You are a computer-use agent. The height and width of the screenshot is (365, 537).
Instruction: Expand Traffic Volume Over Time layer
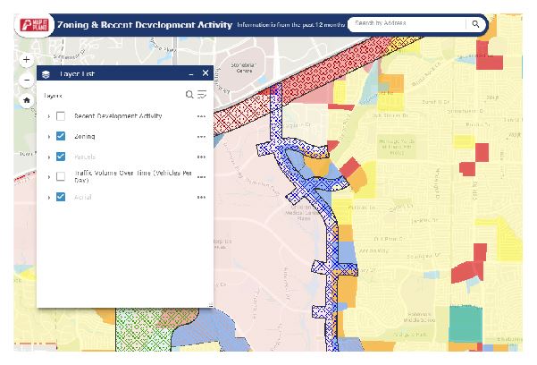point(48,177)
